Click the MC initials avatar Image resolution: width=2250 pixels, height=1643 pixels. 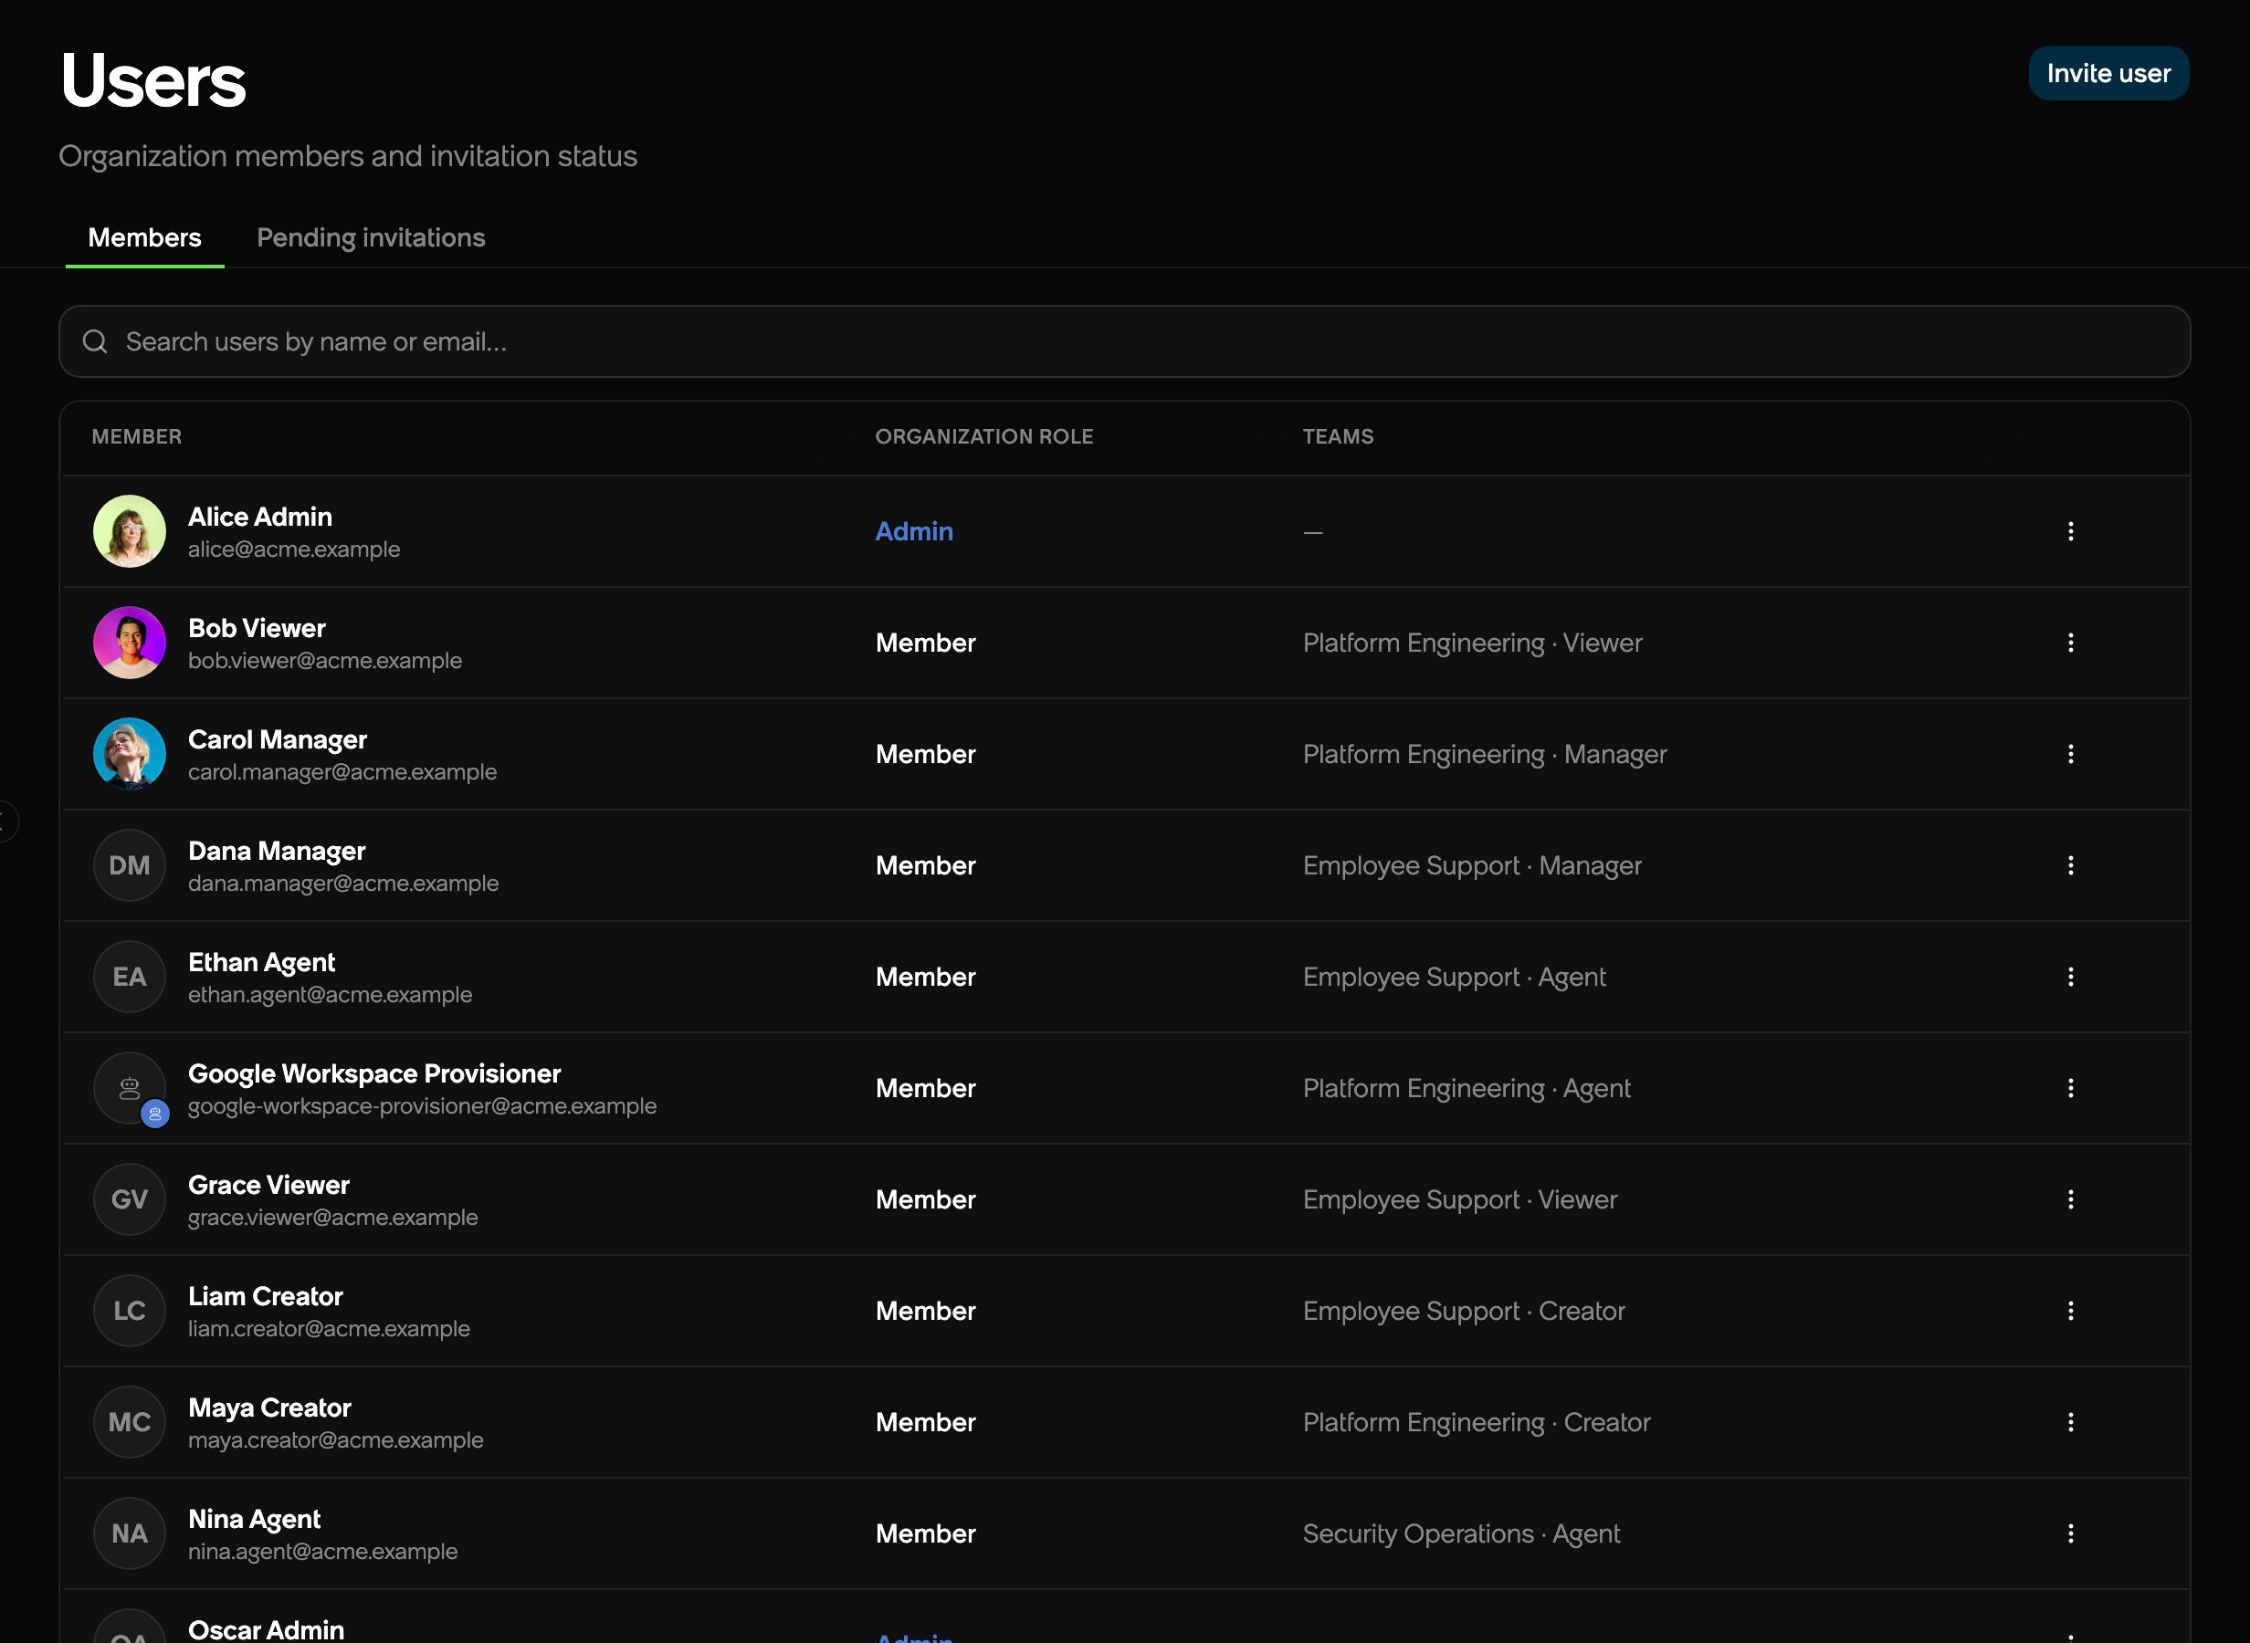[x=130, y=1422]
